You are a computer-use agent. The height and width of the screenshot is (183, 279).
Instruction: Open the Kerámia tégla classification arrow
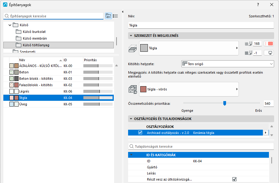266,133
